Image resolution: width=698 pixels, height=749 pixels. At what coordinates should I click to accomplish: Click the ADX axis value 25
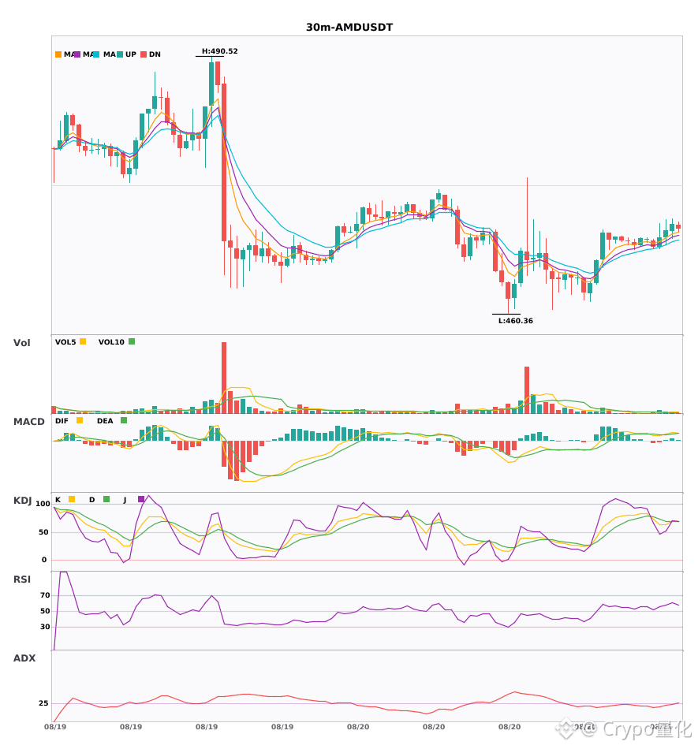[x=43, y=703]
